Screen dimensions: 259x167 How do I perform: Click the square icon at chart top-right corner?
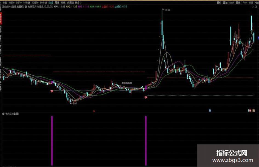255,7
